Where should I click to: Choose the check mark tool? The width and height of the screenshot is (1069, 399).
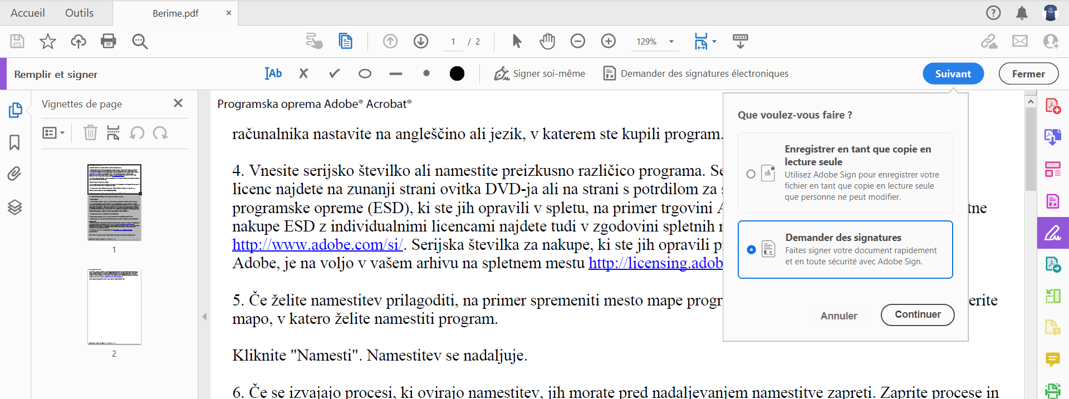pyautogui.click(x=334, y=73)
